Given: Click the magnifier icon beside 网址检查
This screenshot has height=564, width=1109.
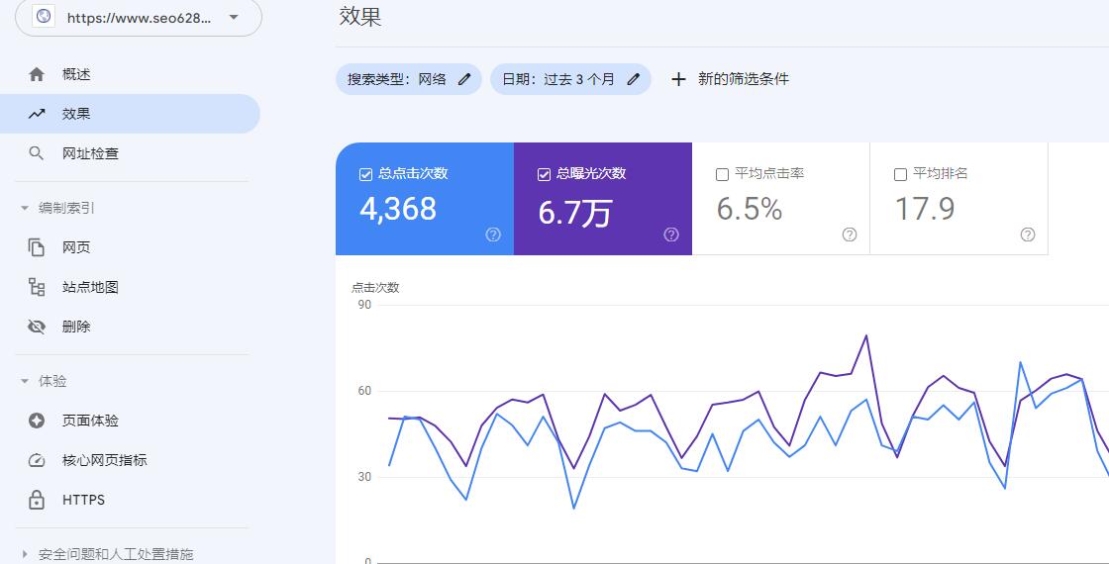Looking at the screenshot, I should pos(37,153).
